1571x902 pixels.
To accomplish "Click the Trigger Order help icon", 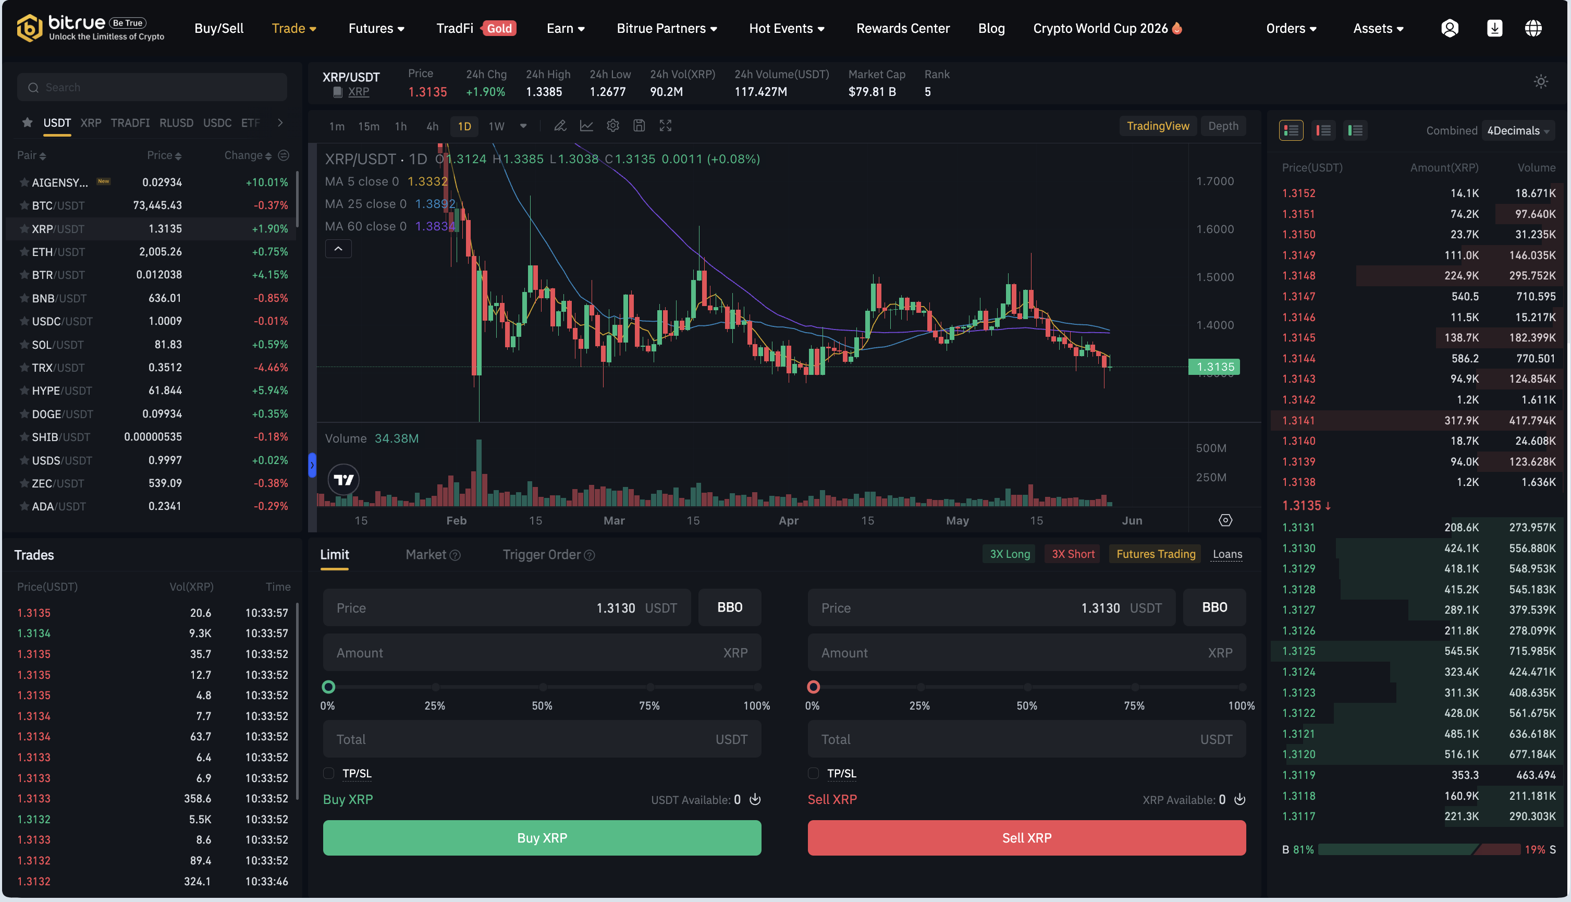I will tap(590, 556).
